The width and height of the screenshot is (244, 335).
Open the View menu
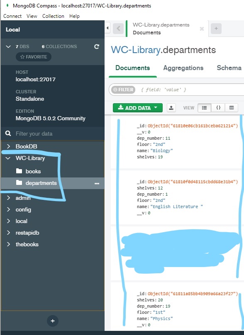coord(32,16)
